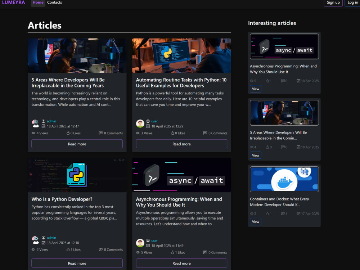Open the 'Automating Routine Tasks with Python' card thumbnail
360x270 pixels.
pyautogui.click(x=181, y=55)
